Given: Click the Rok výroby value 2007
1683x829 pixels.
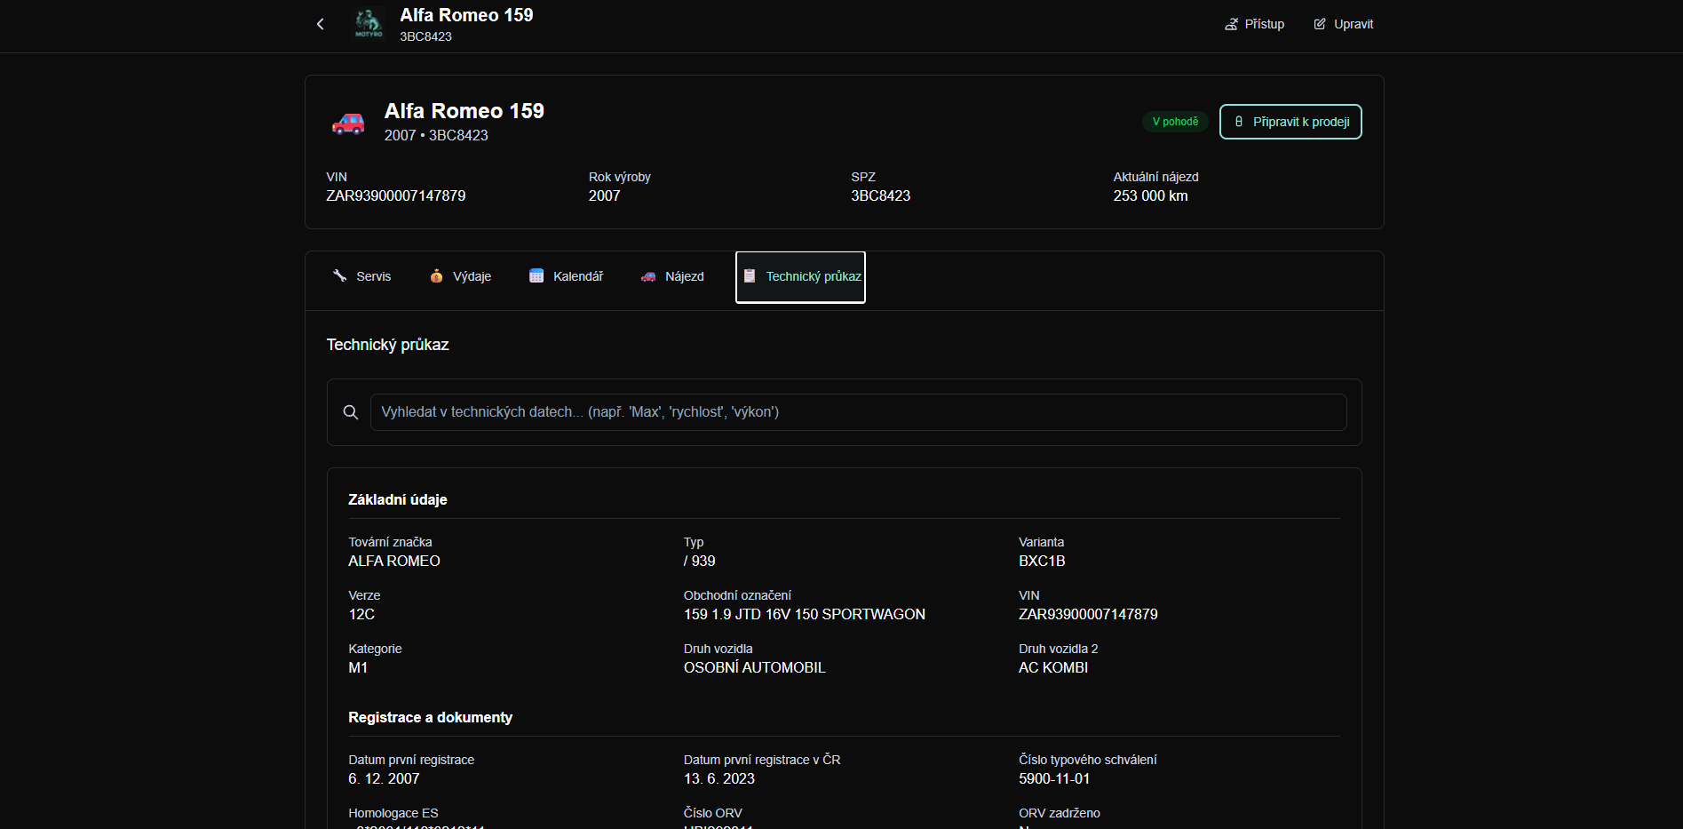Looking at the screenshot, I should 604,195.
